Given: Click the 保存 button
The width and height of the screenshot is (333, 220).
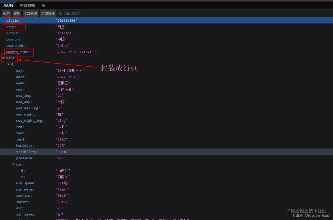Looking at the screenshot, I should (x=7, y=13).
